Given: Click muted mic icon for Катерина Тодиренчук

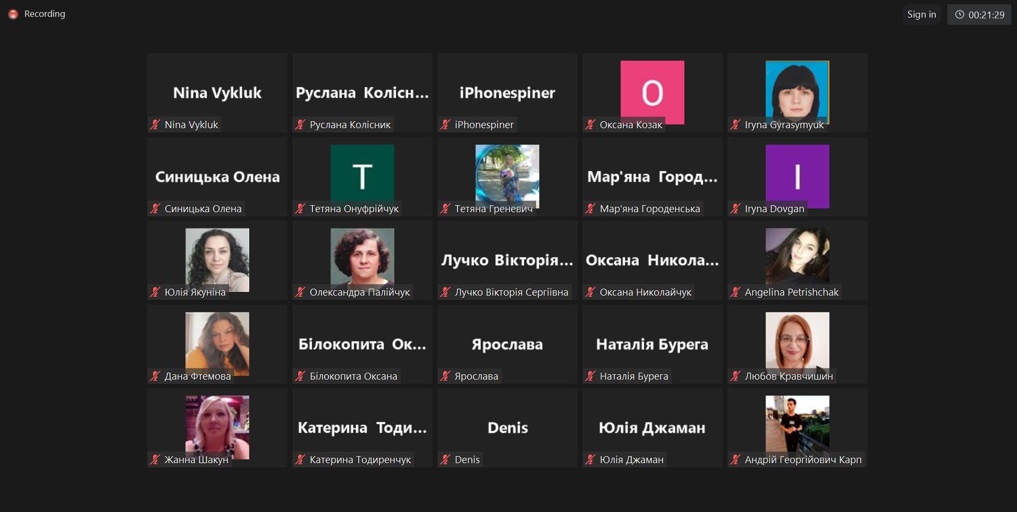Looking at the screenshot, I should [x=300, y=459].
